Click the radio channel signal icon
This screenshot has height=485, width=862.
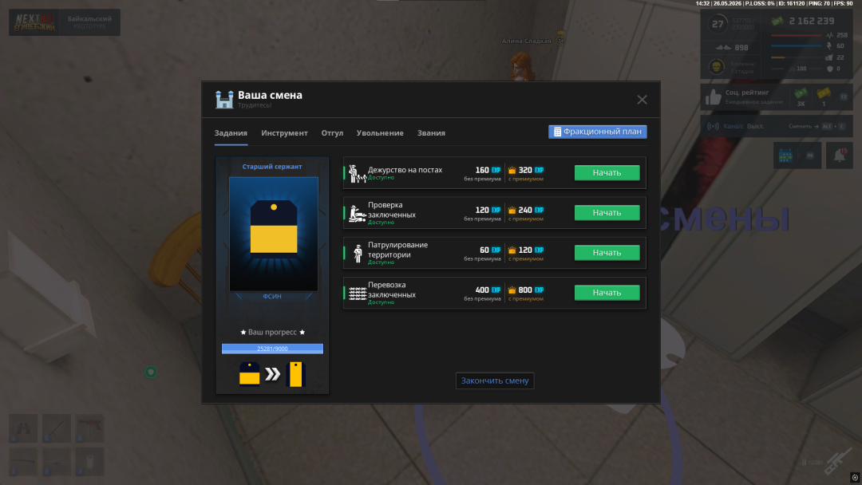point(713,126)
